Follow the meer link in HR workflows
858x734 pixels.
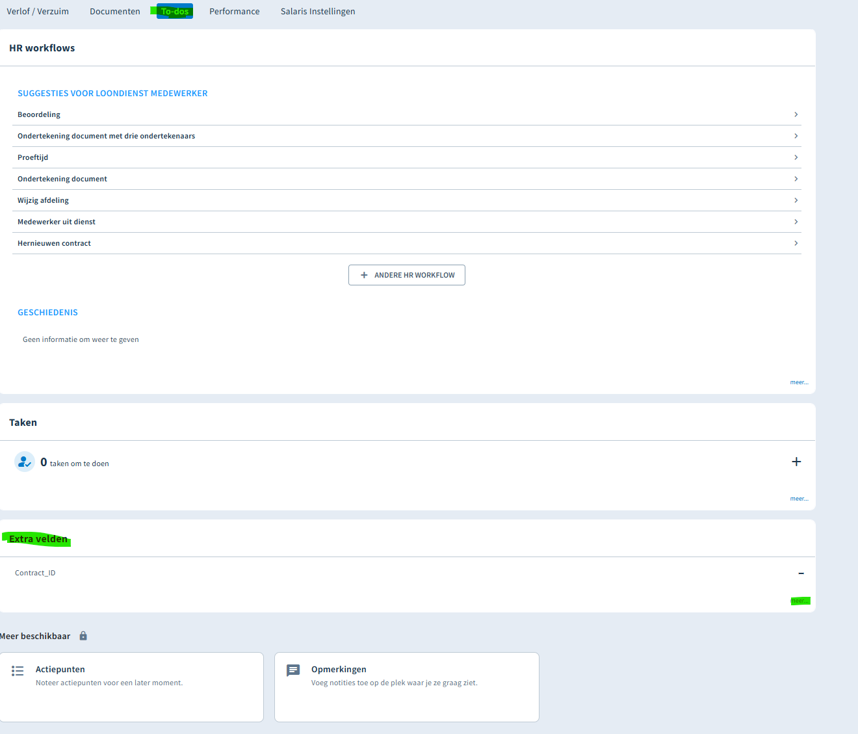pyautogui.click(x=799, y=382)
